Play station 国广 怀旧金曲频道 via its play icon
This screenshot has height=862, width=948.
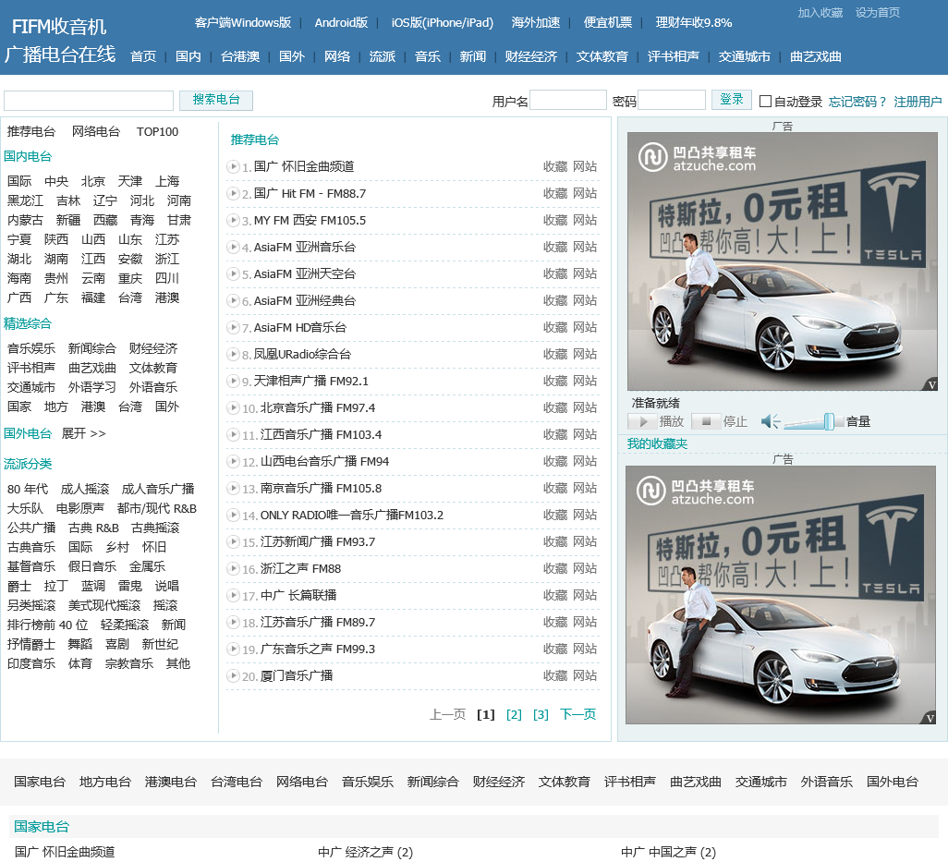pyautogui.click(x=233, y=166)
